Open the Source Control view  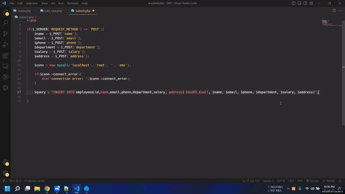[5, 33]
